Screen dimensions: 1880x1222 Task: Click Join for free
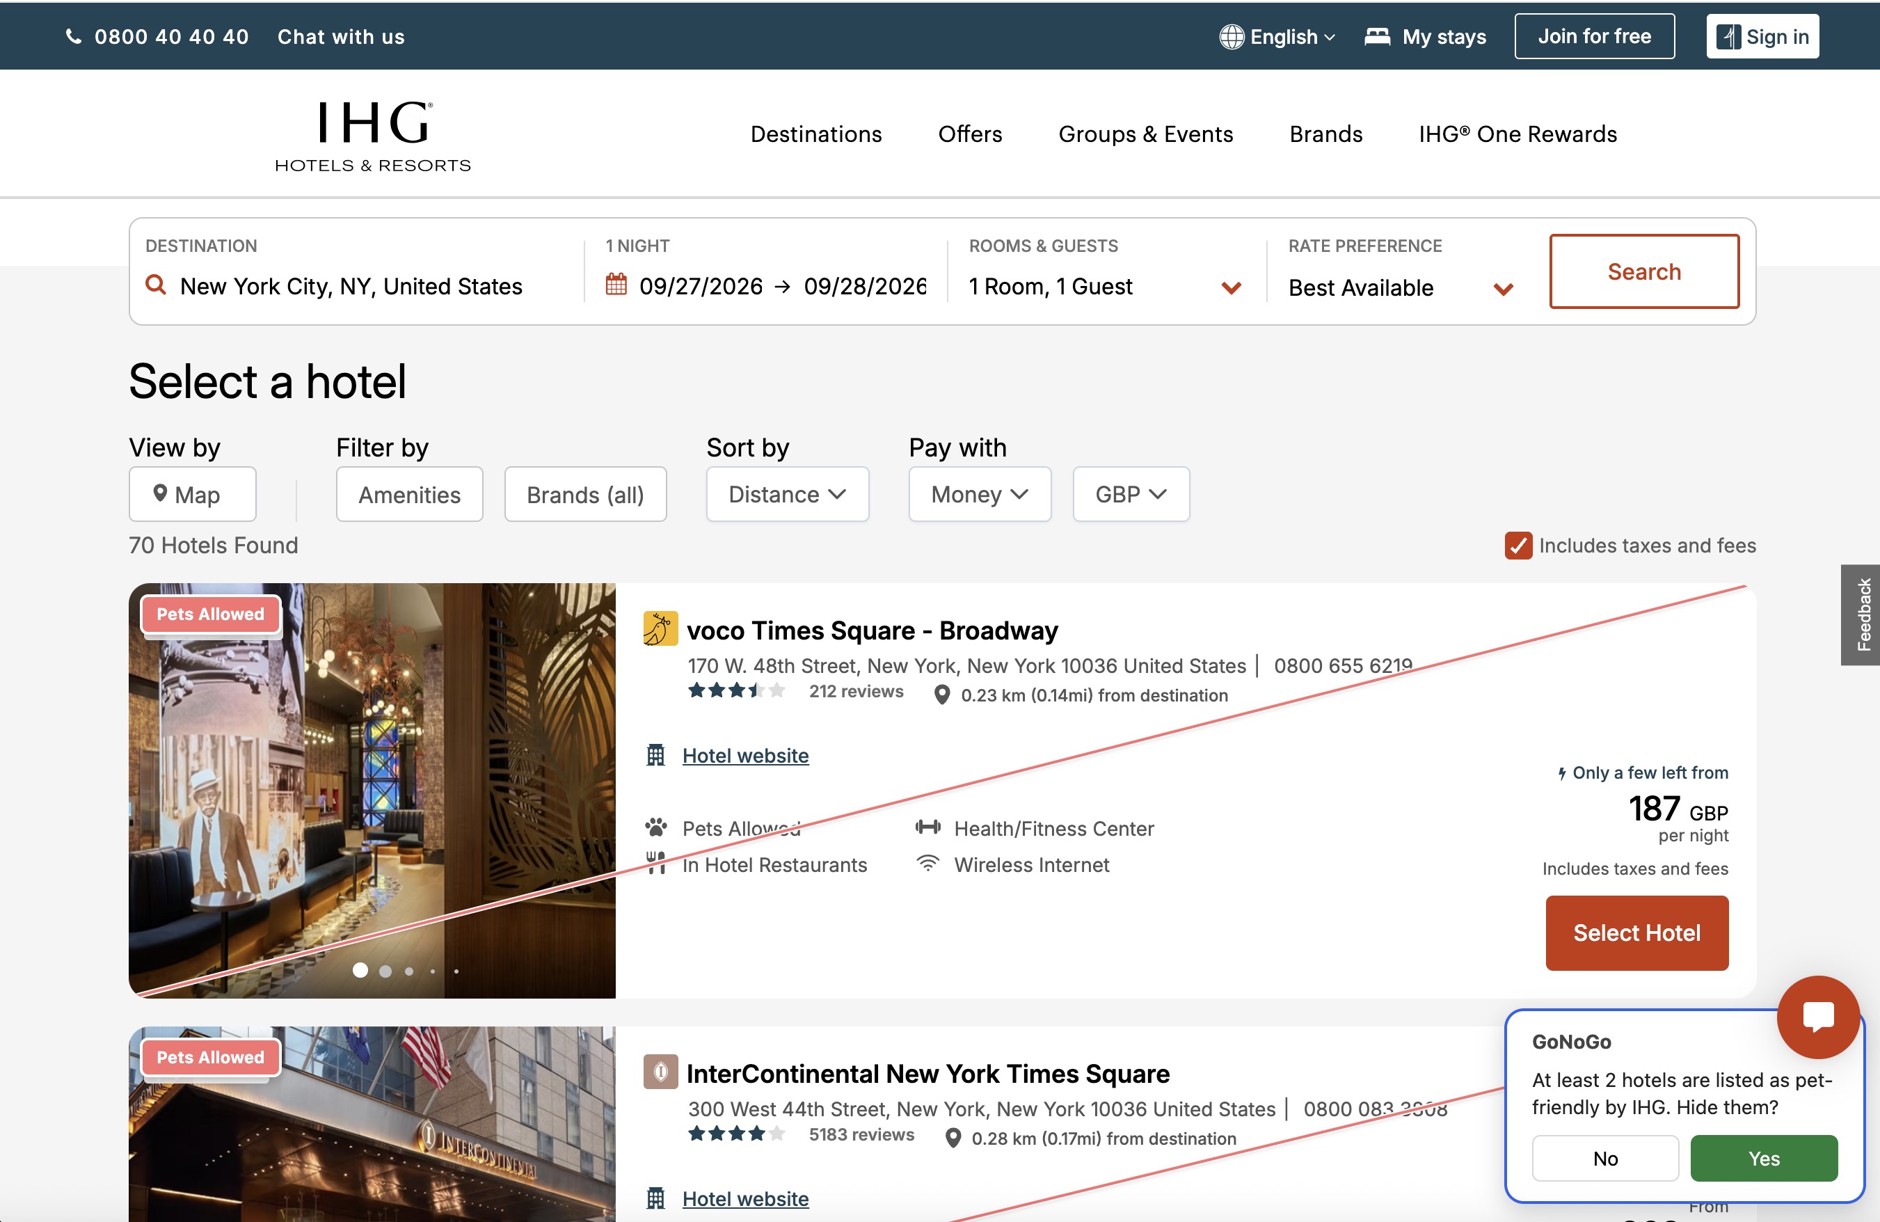point(1594,36)
